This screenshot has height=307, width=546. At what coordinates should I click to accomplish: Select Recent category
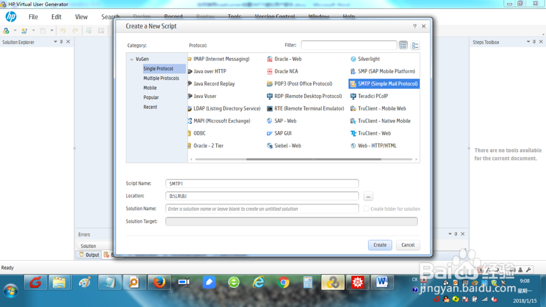(150, 107)
